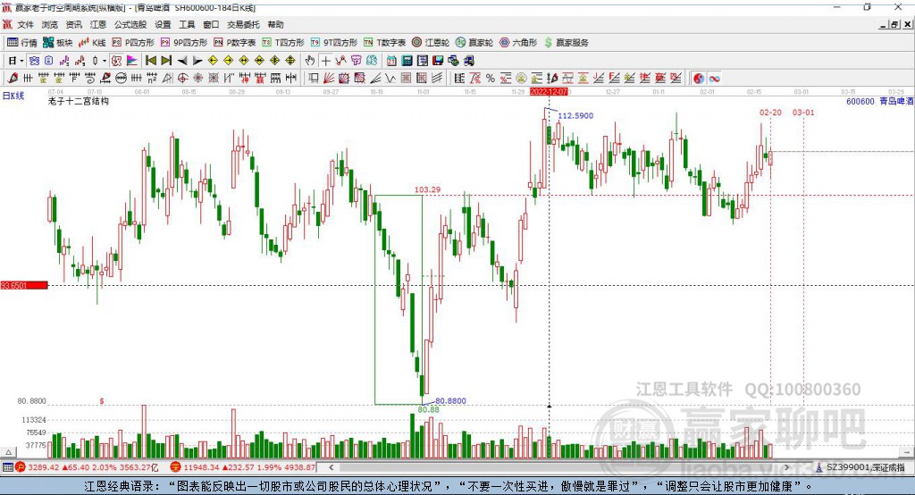This screenshot has height=495, width=915.
Task: Expand the candlestick style dropdown arrow
Action: [x=105, y=61]
